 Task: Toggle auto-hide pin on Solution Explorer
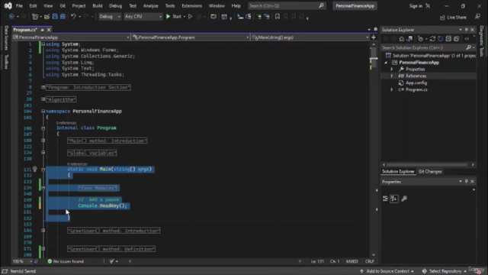[466, 30]
